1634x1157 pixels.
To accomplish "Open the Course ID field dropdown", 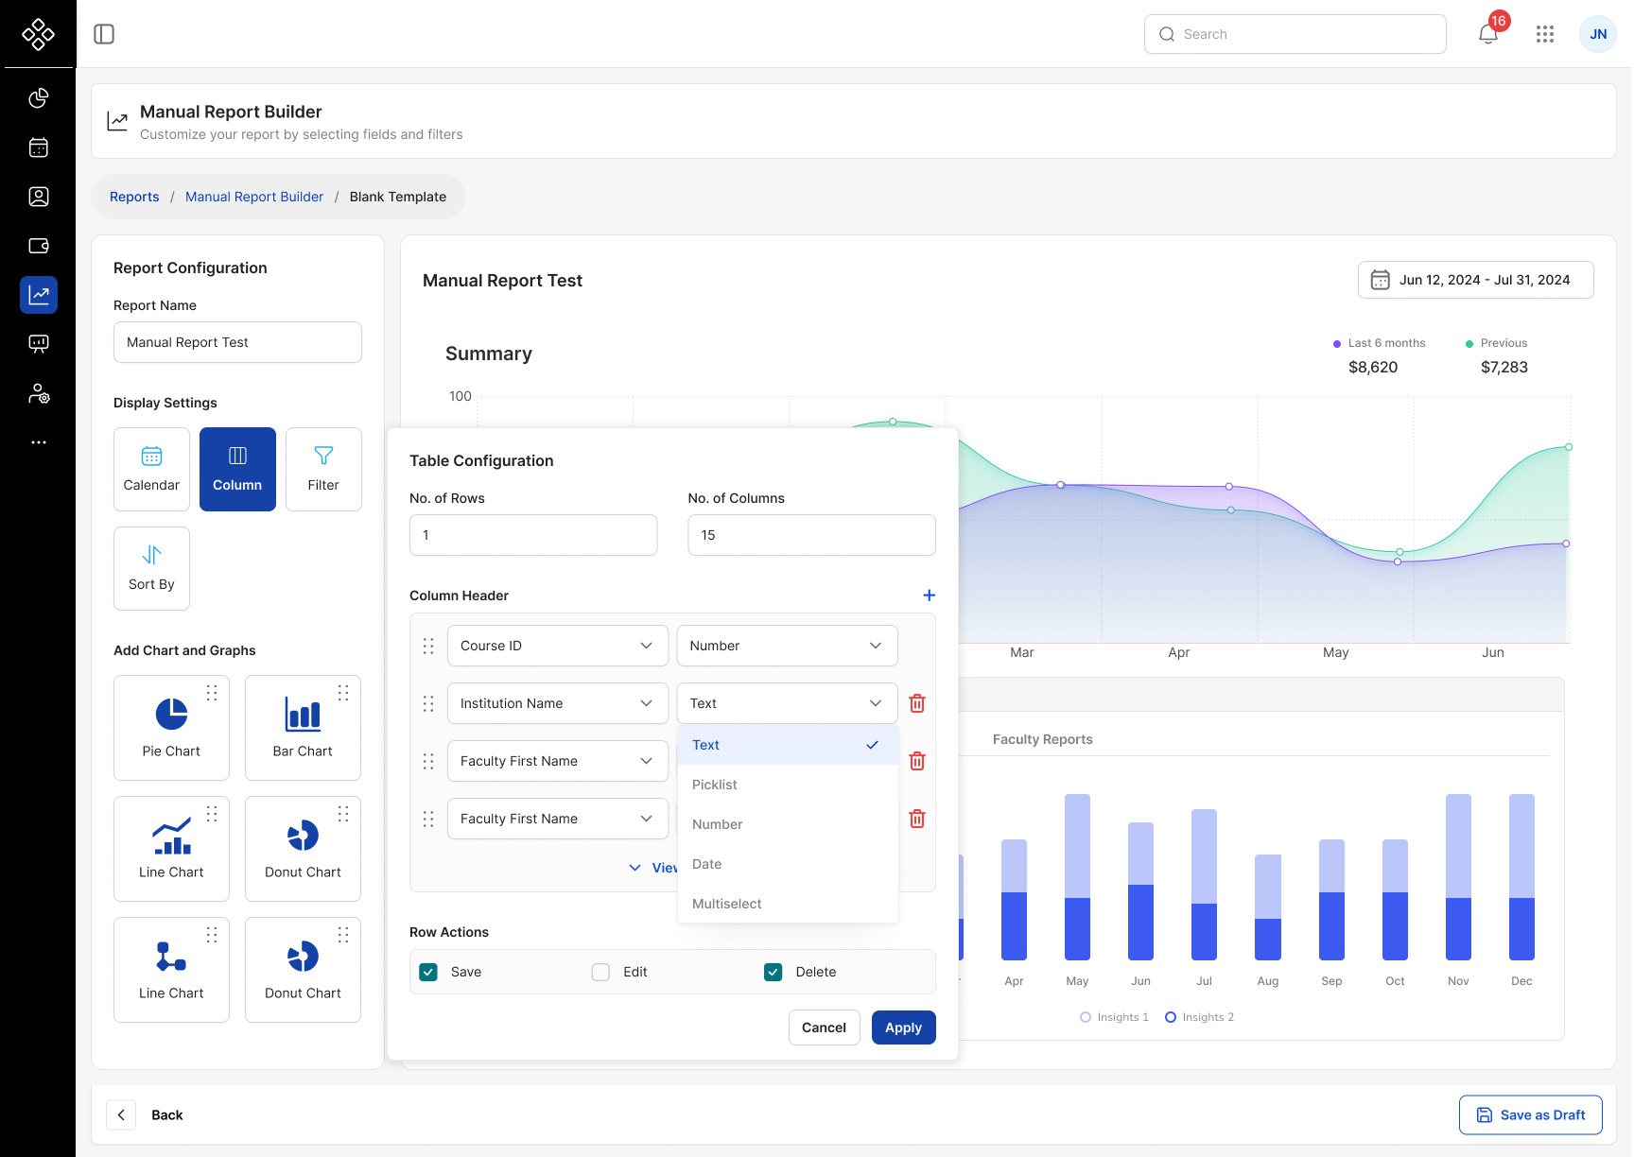I will point(557,646).
